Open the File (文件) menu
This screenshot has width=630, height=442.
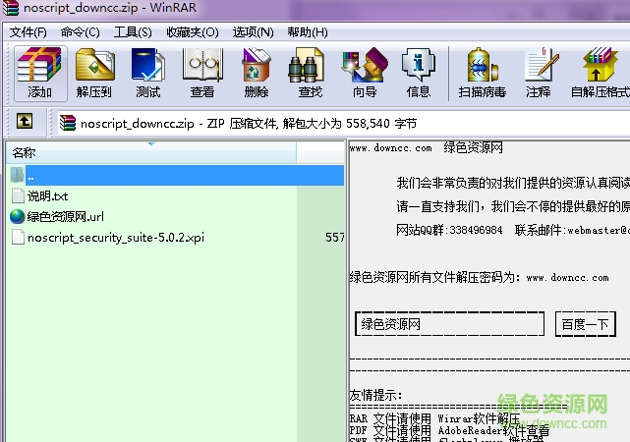click(29, 32)
